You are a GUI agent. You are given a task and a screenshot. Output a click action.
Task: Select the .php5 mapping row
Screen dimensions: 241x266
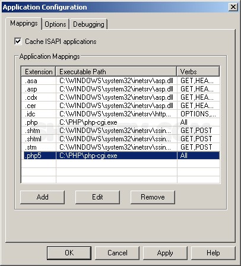tap(120, 156)
